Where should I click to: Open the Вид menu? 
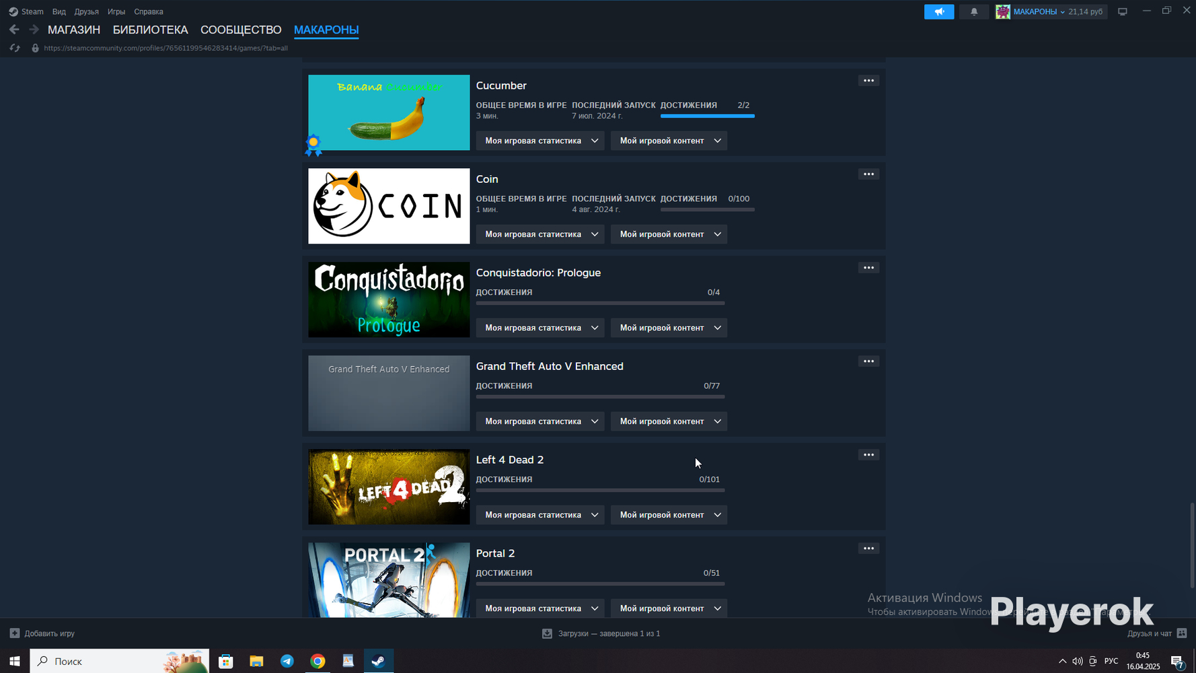[59, 11]
